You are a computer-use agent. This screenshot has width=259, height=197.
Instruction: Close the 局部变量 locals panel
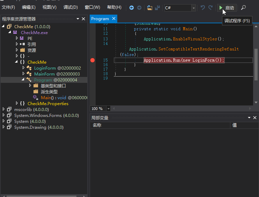pyautogui.click(x=255, y=118)
